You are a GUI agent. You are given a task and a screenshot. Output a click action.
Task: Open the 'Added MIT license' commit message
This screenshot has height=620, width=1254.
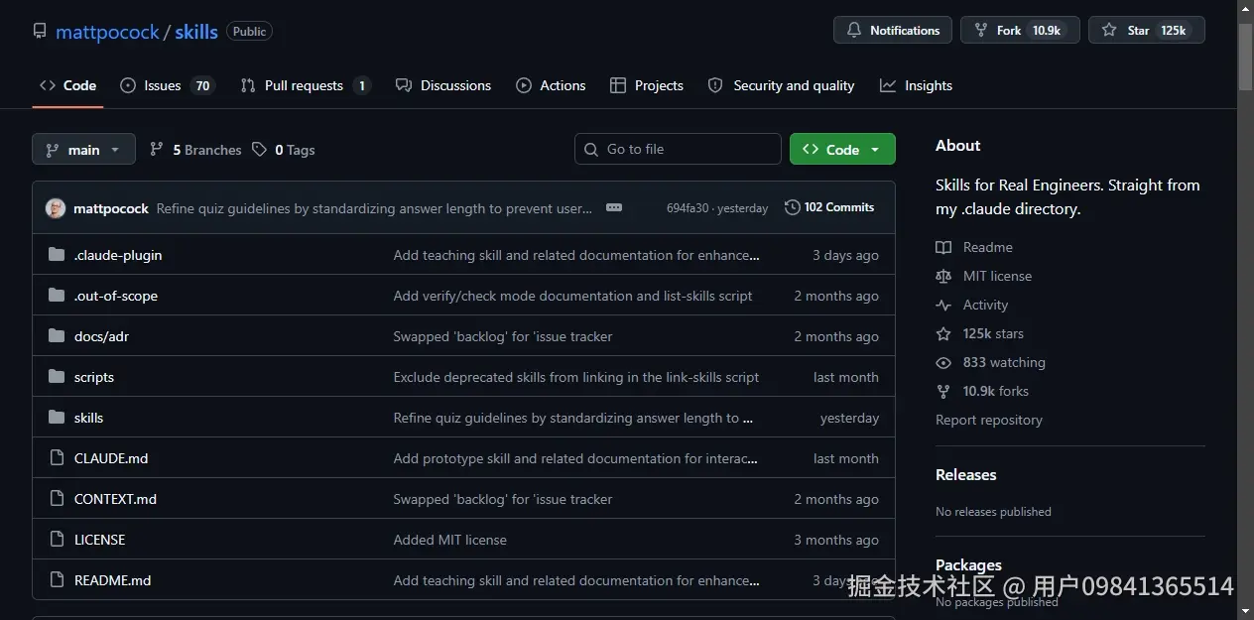coord(449,540)
